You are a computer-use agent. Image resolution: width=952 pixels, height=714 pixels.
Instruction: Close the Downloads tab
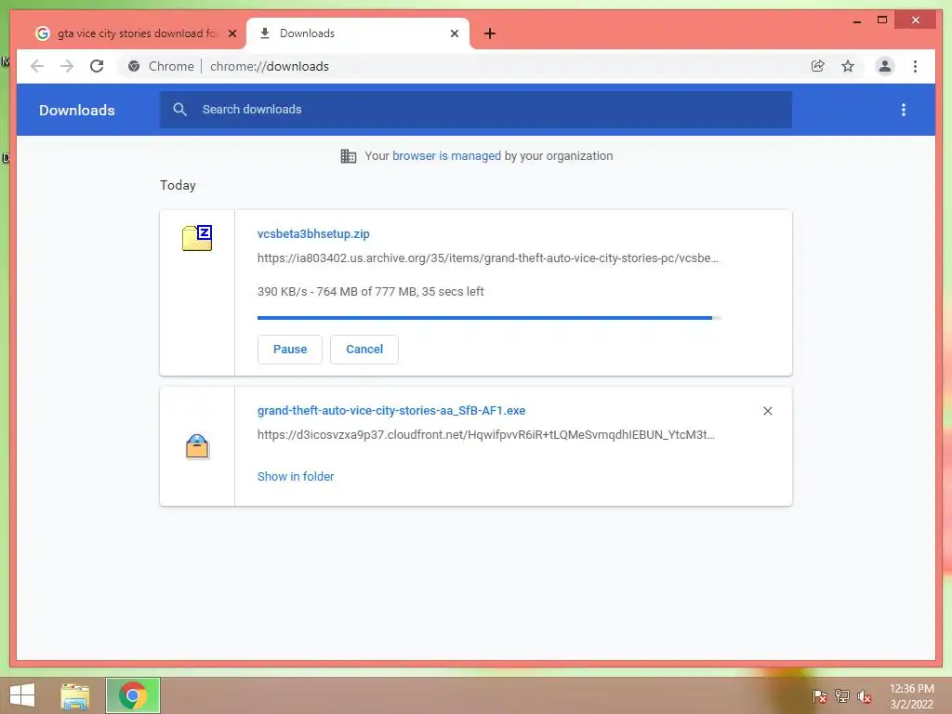click(454, 33)
